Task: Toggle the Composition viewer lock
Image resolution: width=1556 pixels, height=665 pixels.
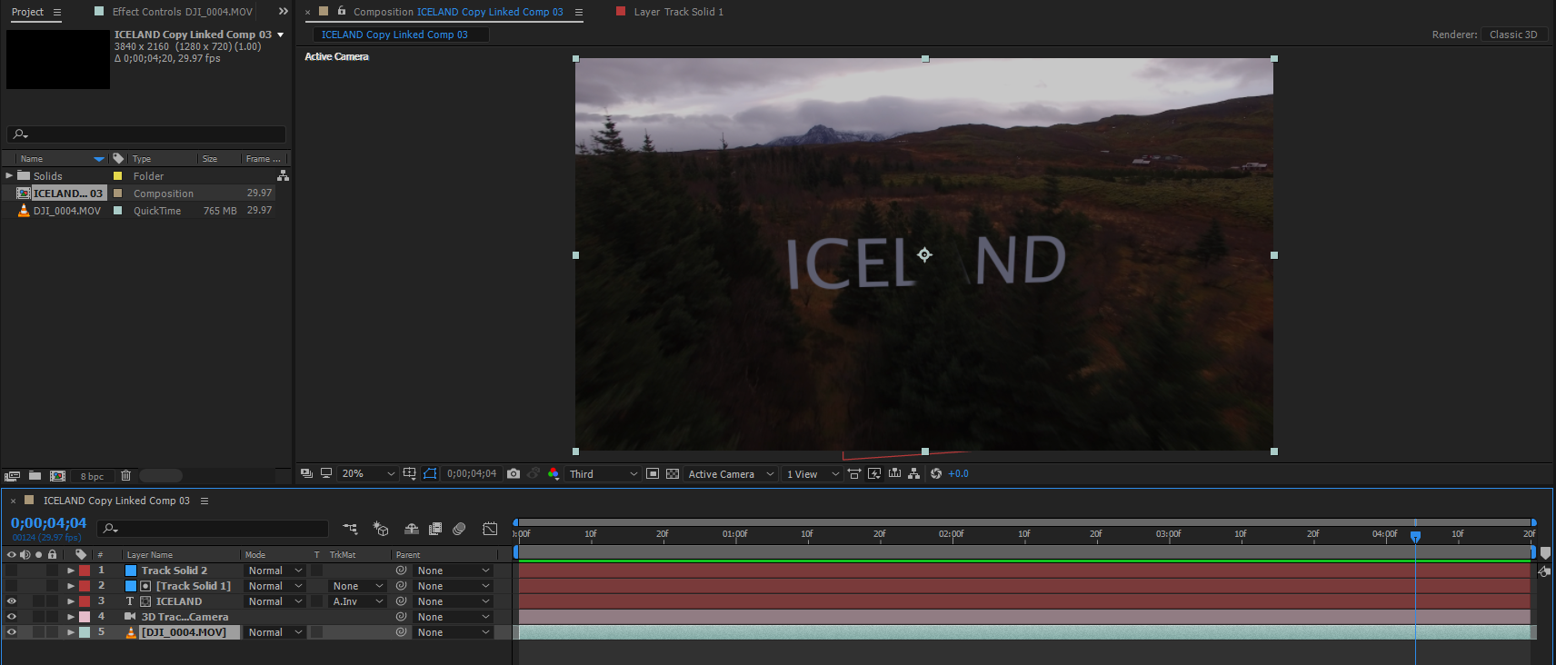Action: 342,11
